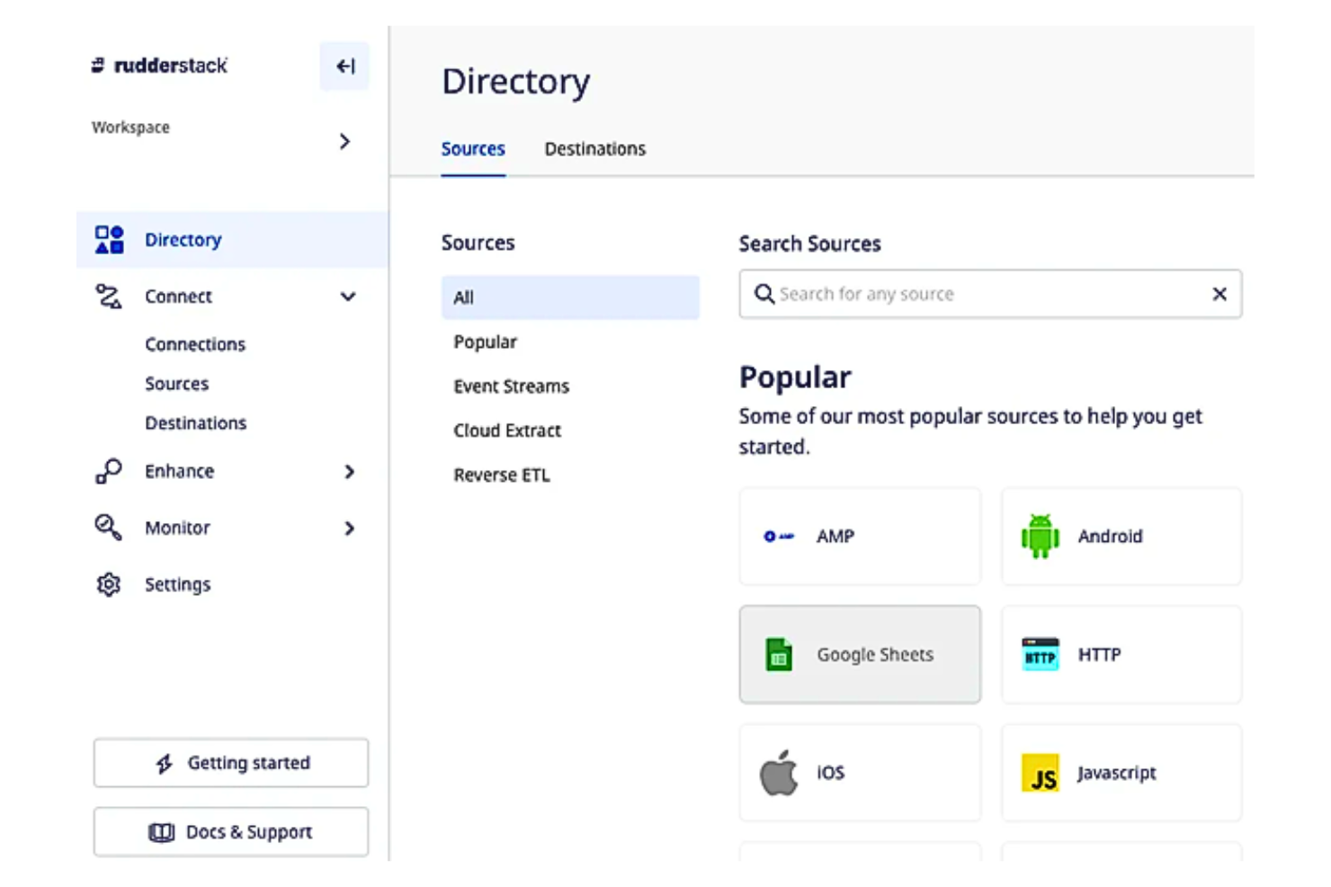The width and height of the screenshot is (1331, 887).
Task: Click the Monitor magnifier icon
Action: (x=108, y=528)
